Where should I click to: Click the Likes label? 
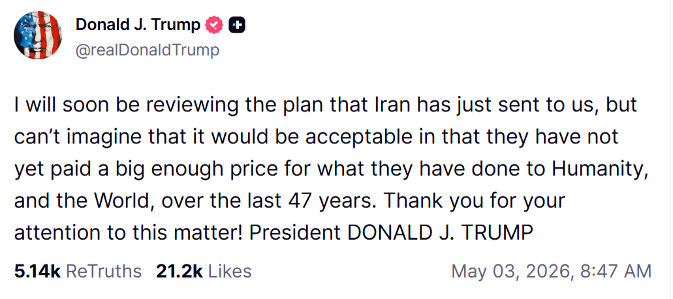click(230, 271)
